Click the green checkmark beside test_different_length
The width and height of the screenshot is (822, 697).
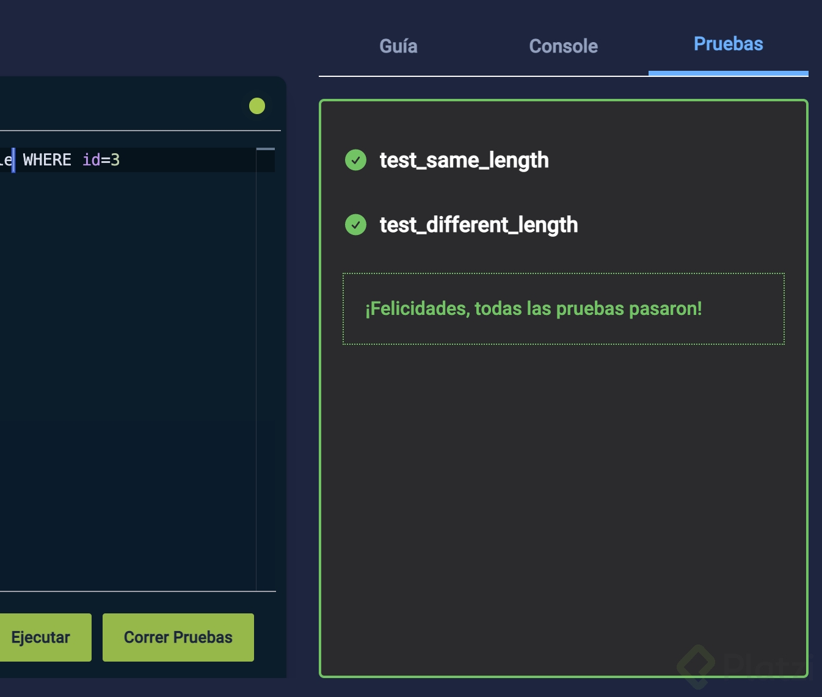pyautogui.click(x=356, y=225)
